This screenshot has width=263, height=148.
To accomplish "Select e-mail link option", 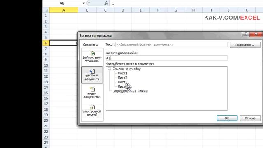I will pyautogui.click(x=92, y=111).
